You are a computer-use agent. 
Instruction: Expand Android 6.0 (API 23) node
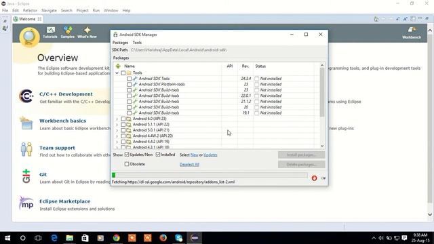(117, 119)
